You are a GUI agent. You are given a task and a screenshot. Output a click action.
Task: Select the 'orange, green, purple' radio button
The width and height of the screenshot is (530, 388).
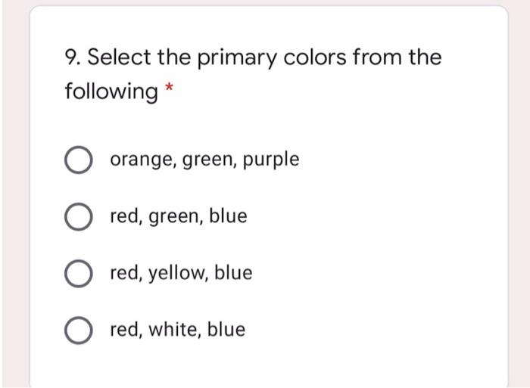click(x=79, y=160)
